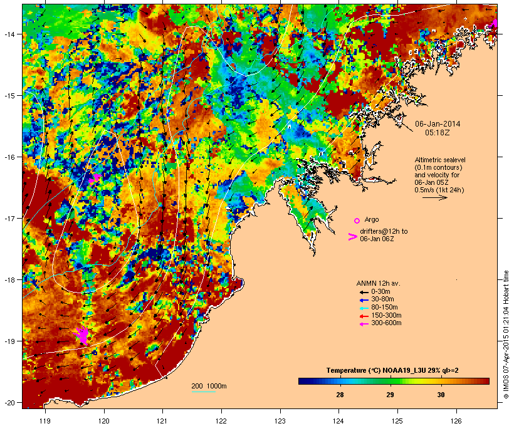Click the '06-Jan-2014' date text

(438, 124)
